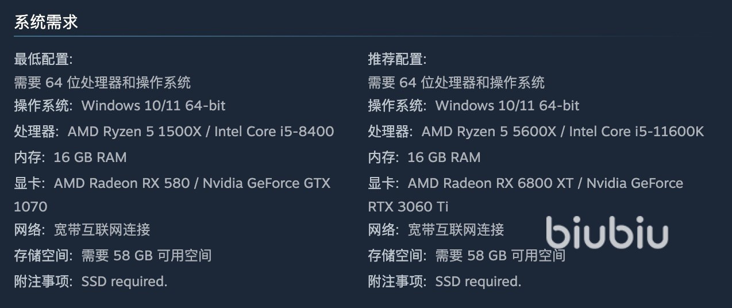Viewport: 732px width, 308px height.
Task: Click the 最低配置 column label
Action: 43,59
